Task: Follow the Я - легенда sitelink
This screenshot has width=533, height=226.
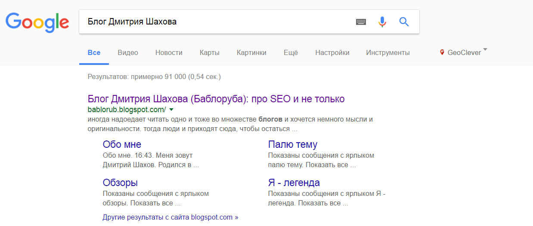Action: (x=294, y=183)
